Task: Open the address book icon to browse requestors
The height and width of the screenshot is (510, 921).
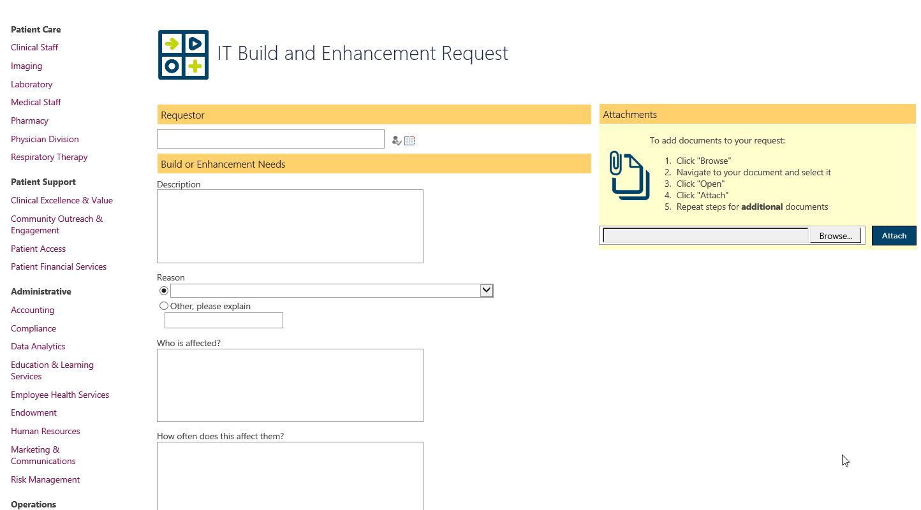Action: [410, 140]
